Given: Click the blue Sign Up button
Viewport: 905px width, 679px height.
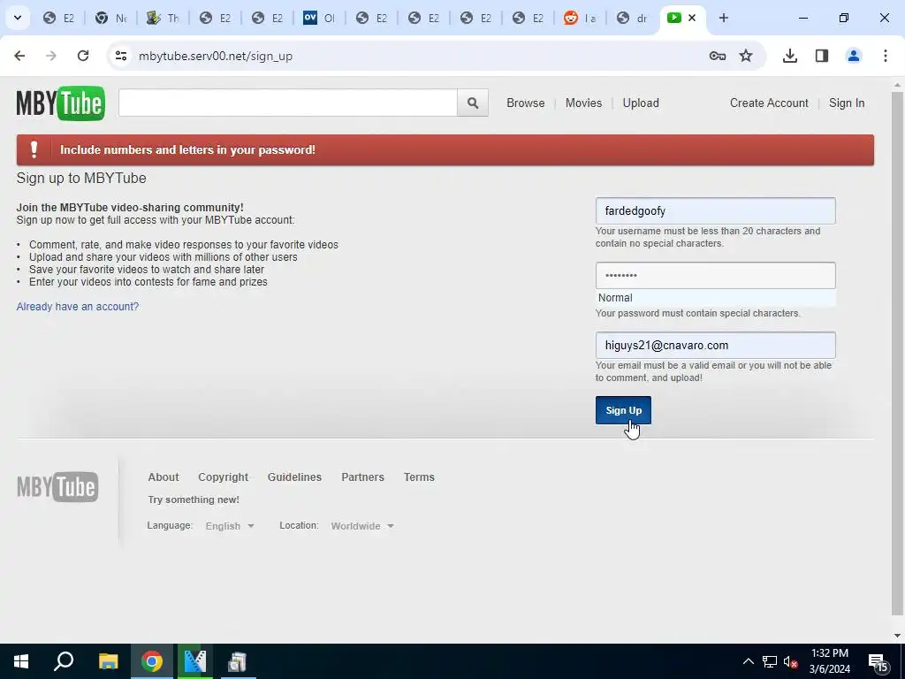Looking at the screenshot, I should point(623,410).
